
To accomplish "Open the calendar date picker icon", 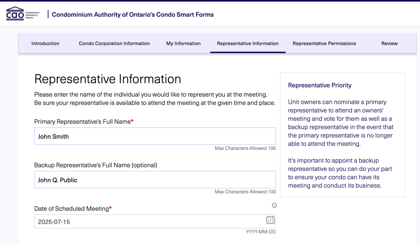I will (x=270, y=220).
